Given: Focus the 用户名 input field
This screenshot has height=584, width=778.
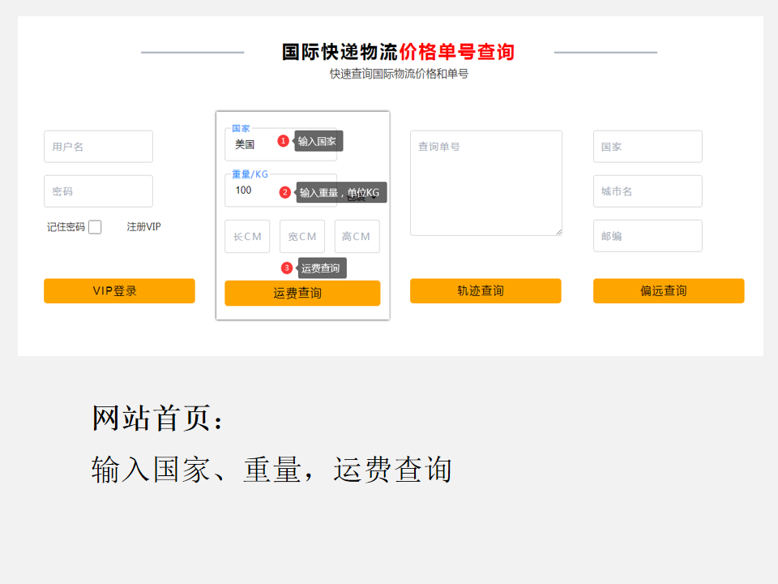Looking at the screenshot, I should pos(98,147).
